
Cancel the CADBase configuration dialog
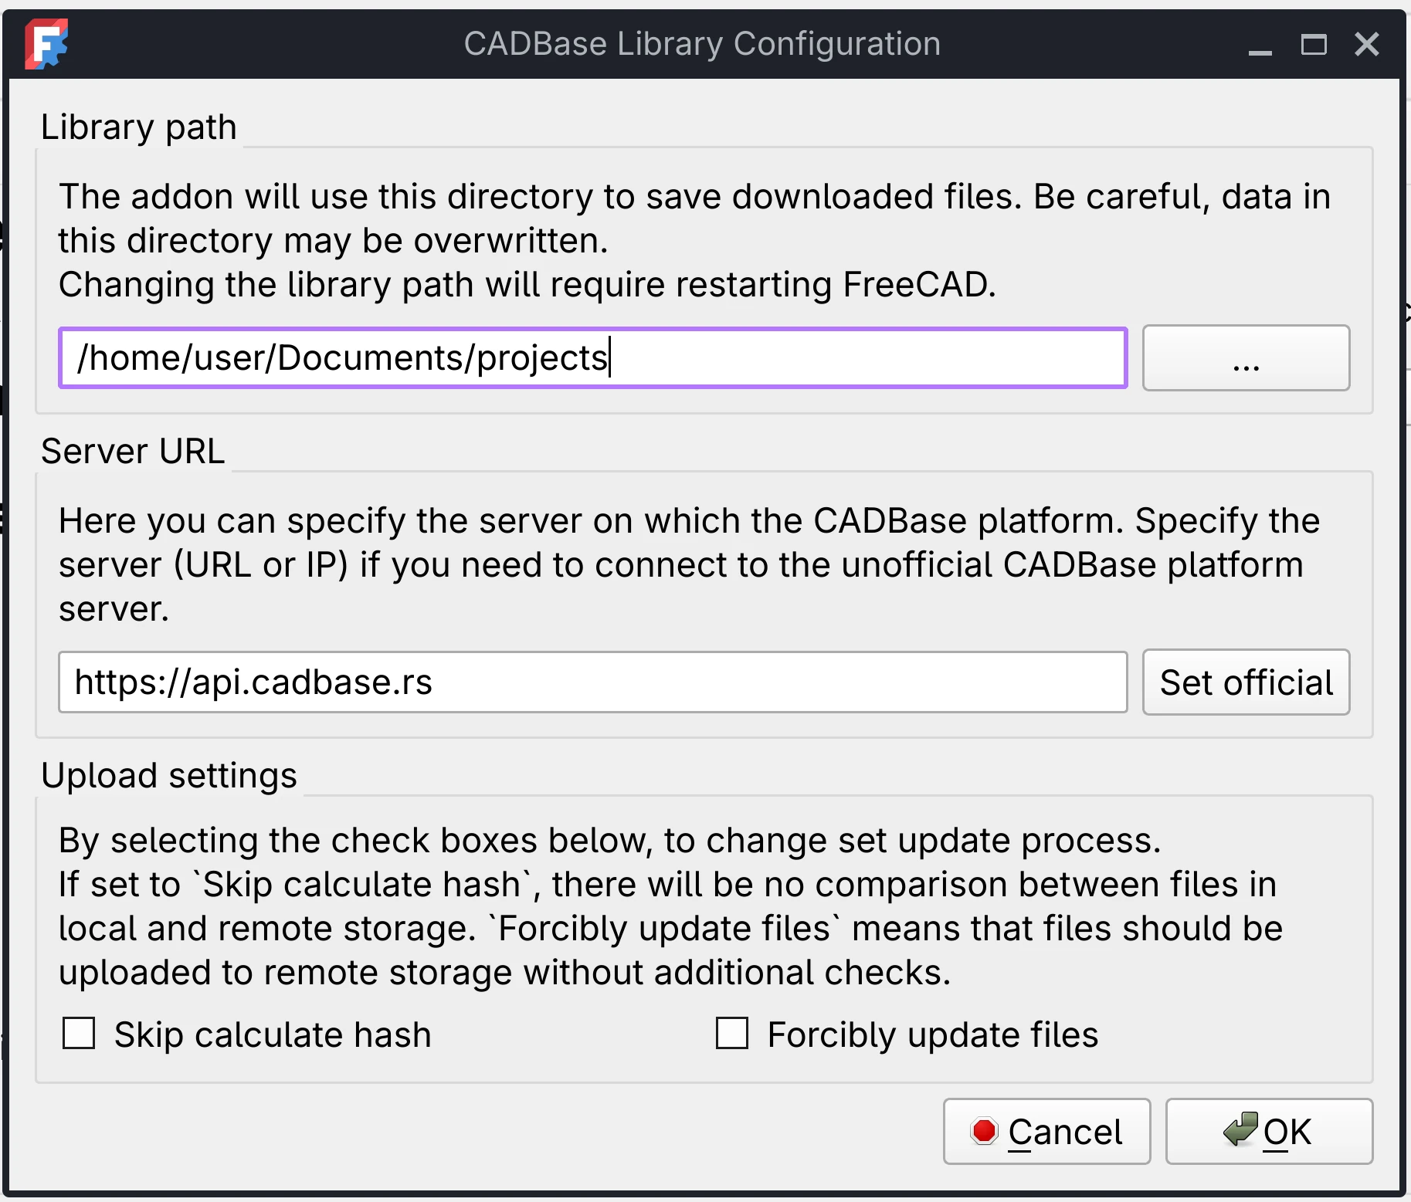1047,1131
